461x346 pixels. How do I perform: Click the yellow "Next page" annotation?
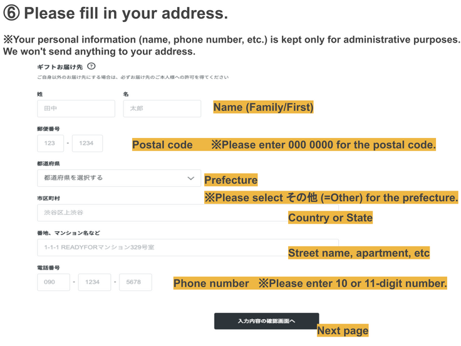(343, 330)
